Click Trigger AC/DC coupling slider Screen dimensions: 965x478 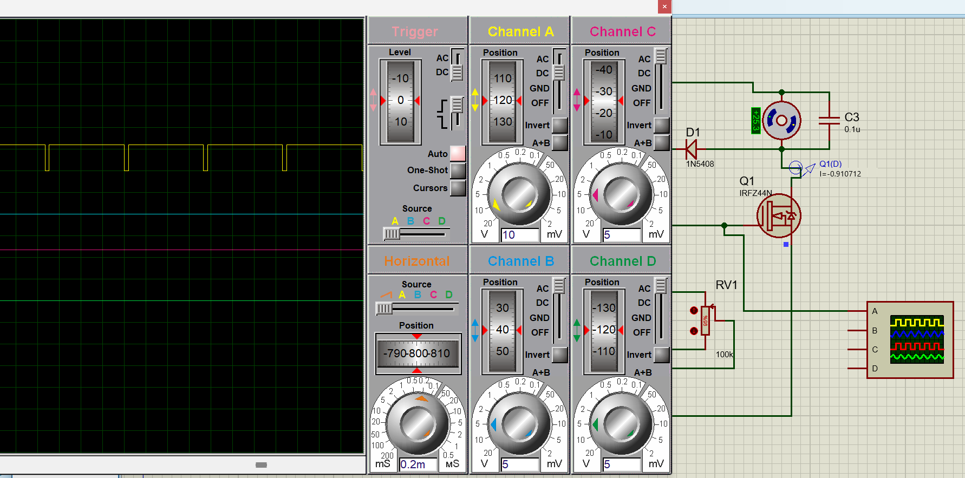[457, 64]
